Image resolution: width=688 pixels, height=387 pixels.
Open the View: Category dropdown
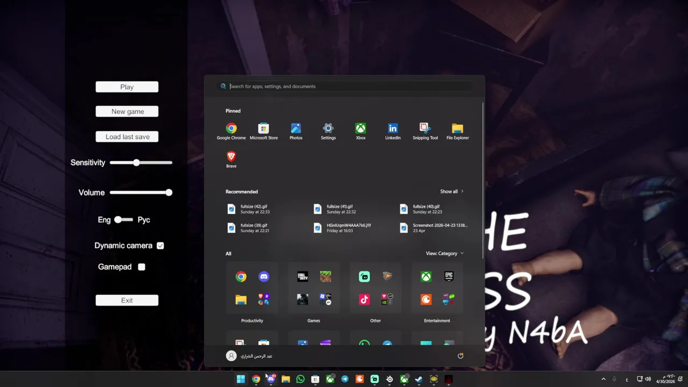[445, 253]
